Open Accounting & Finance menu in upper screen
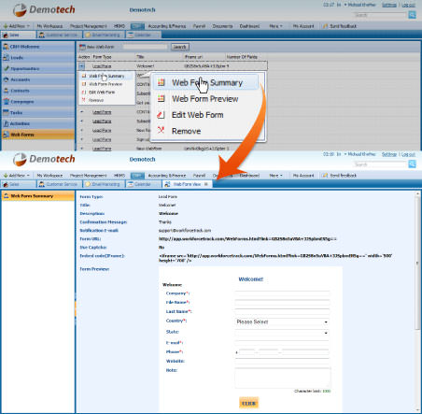 [167, 26]
